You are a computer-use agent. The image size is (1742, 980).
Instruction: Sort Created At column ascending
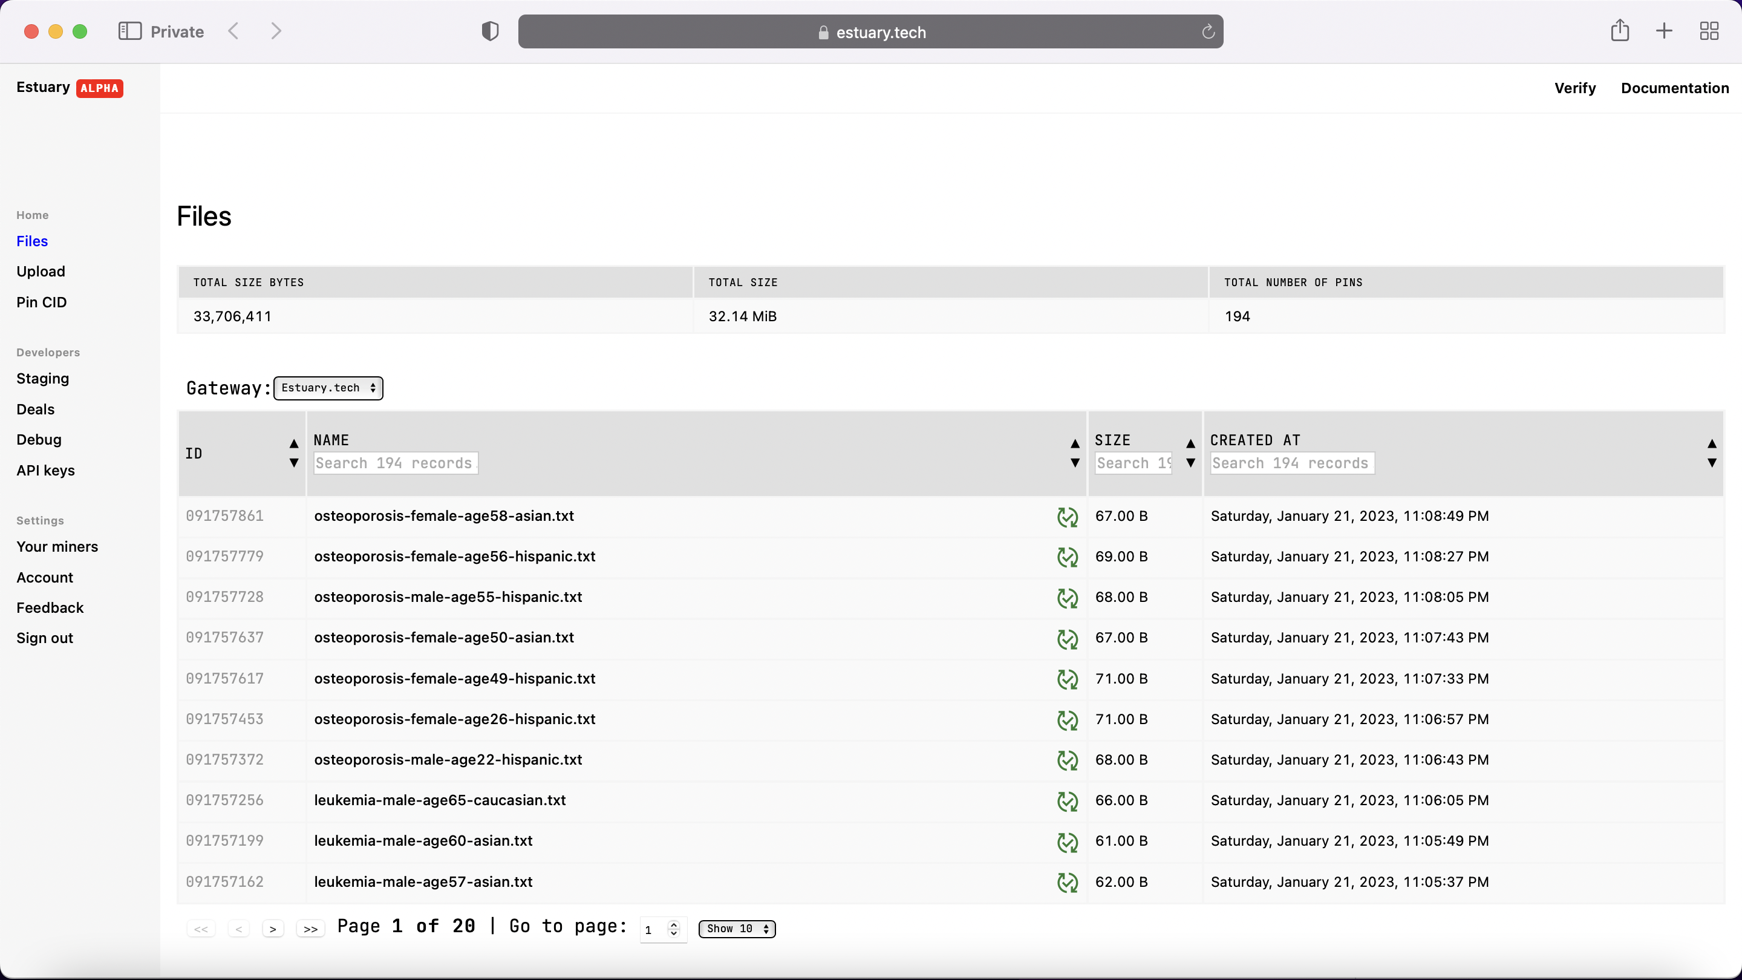(x=1712, y=443)
